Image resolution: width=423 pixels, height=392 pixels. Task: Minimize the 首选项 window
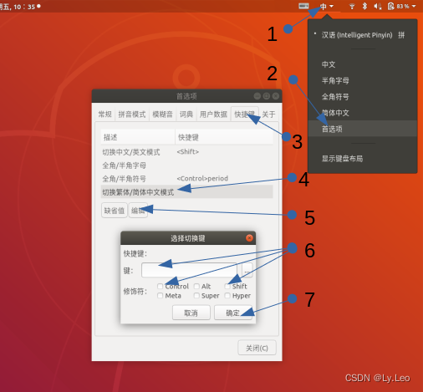click(257, 96)
